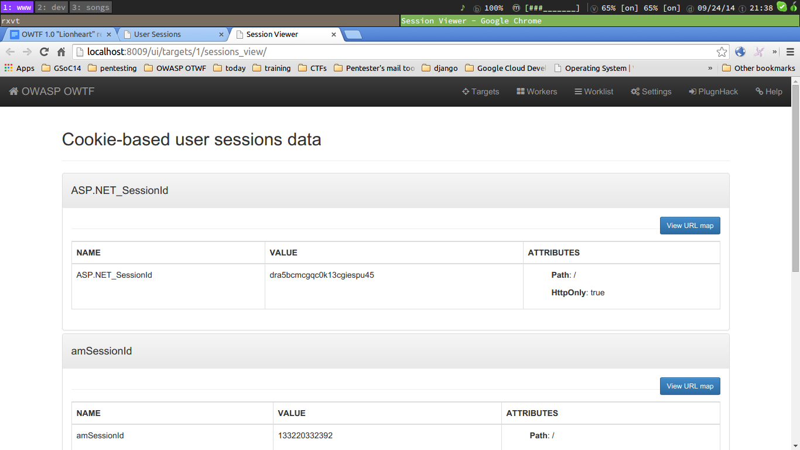Open the Apps grid shortcut

[19, 68]
